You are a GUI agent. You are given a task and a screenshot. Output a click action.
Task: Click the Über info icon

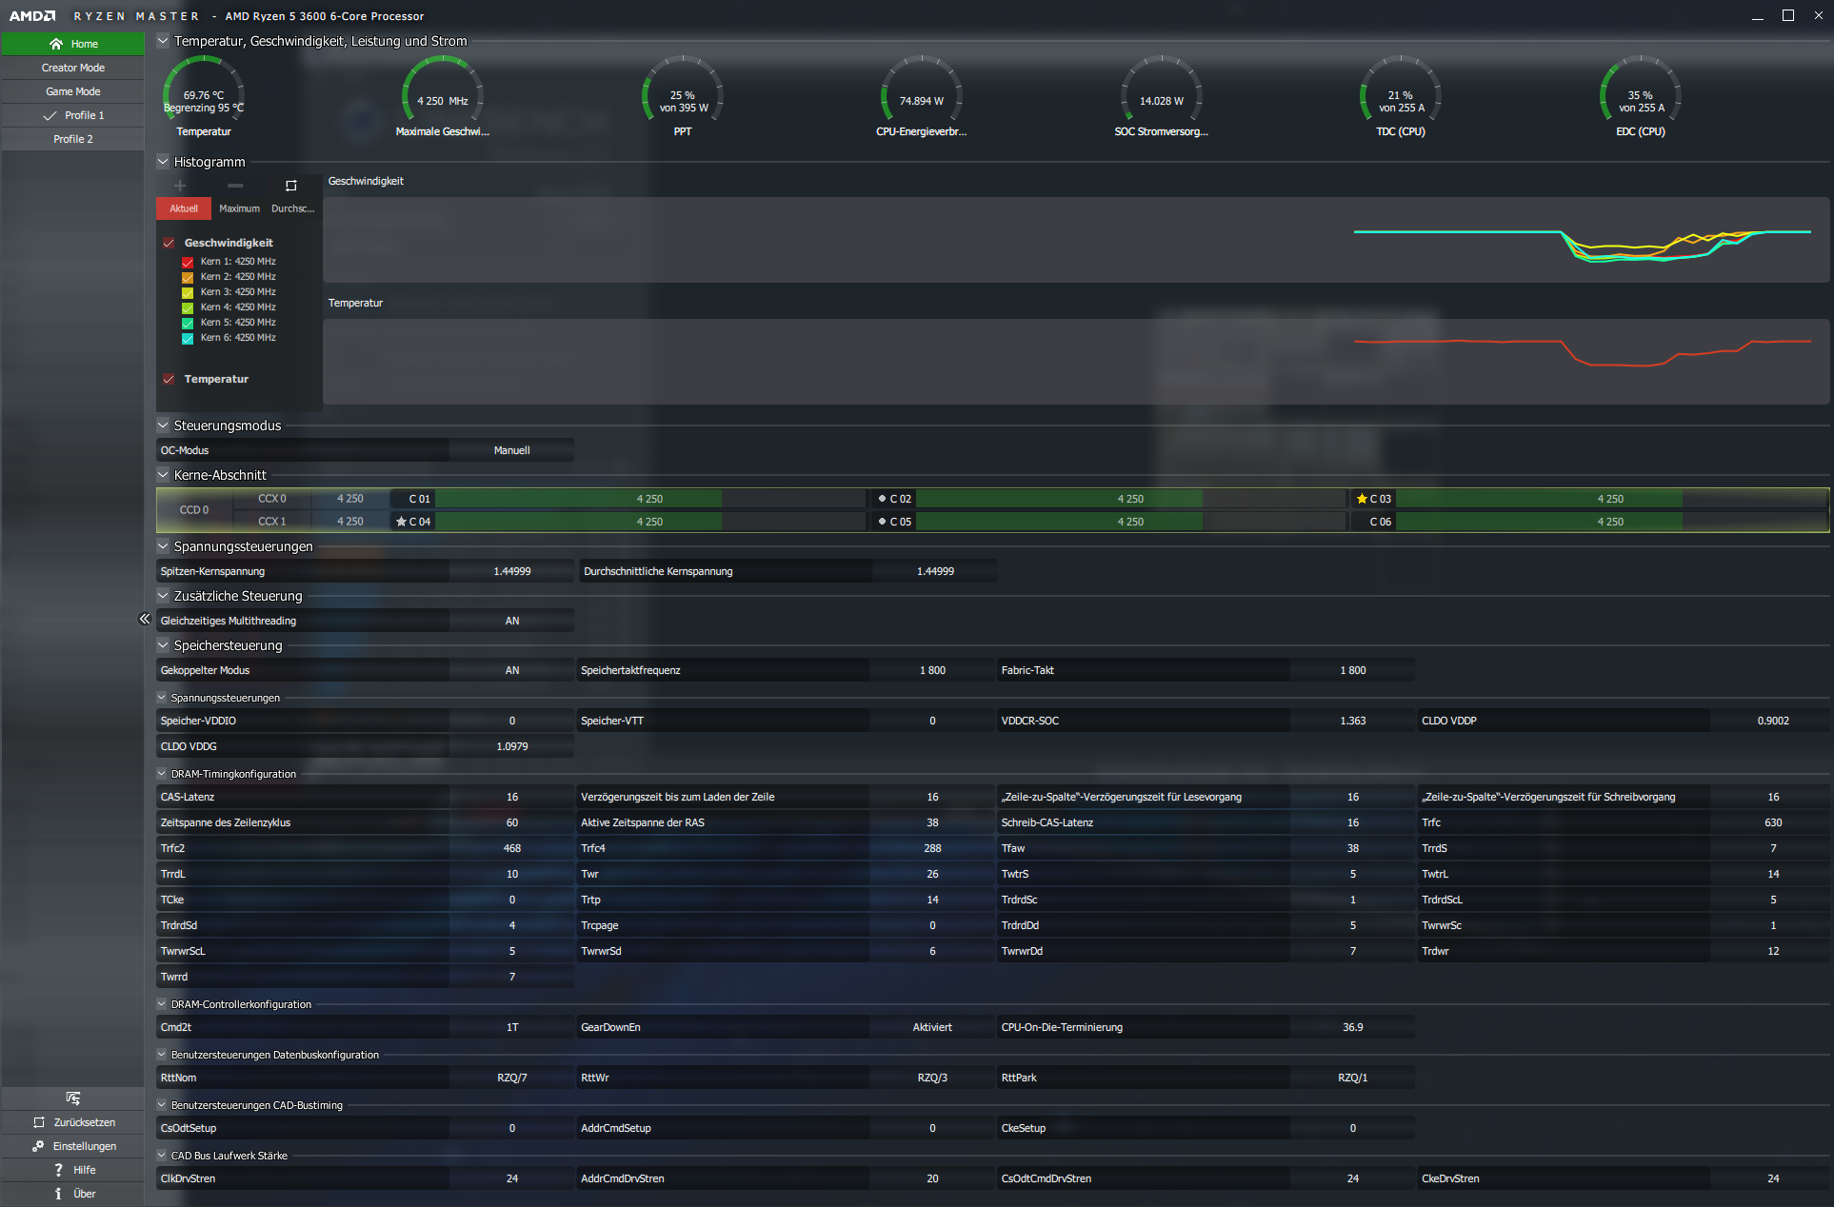(58, 1194)
